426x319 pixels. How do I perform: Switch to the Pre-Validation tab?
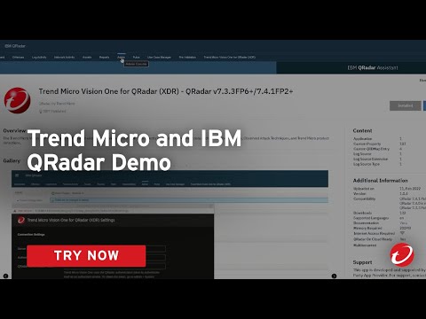tap(187, 57)
